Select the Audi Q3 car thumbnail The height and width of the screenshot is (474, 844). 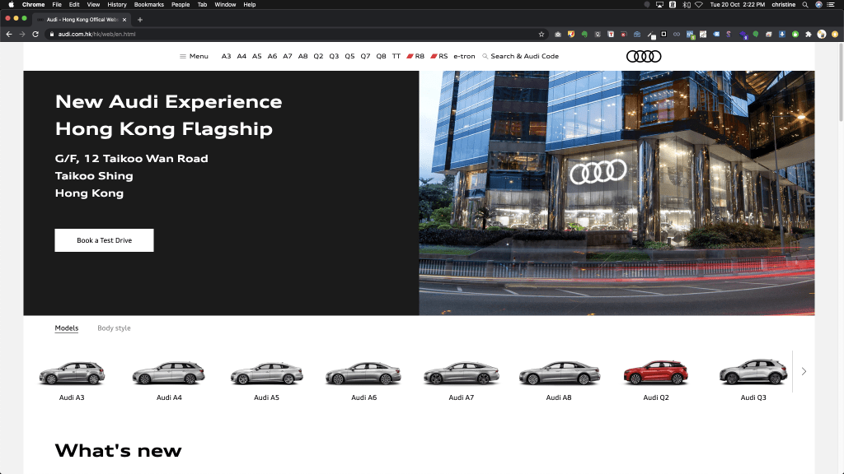point(753,372)
